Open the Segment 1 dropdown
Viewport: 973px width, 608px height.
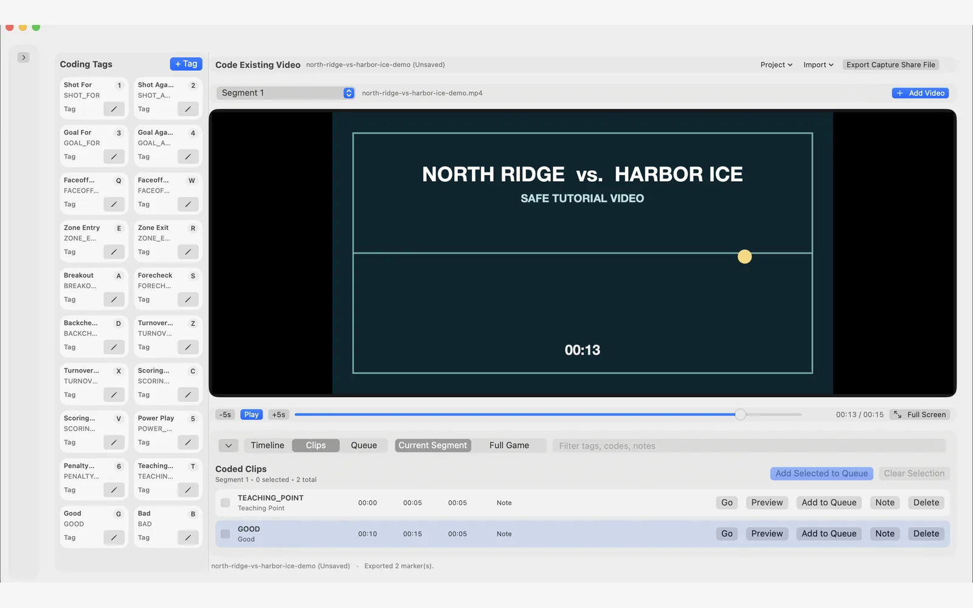click(x=286, y=93)
